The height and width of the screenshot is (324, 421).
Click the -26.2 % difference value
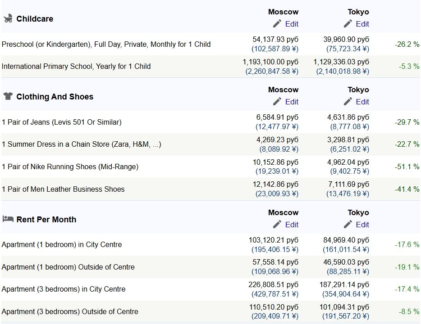[407, 44]
